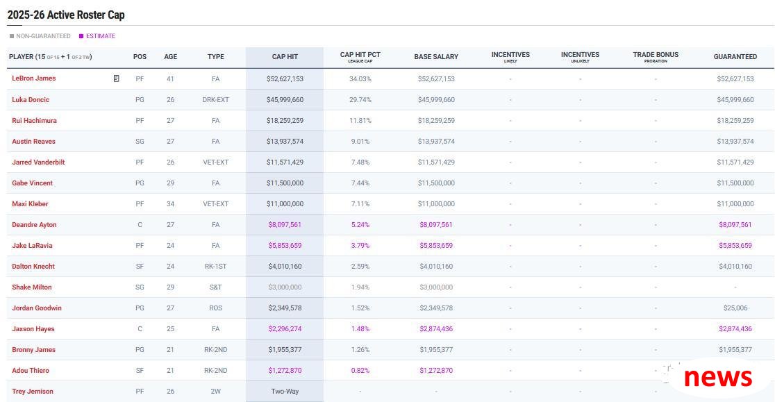
Task: Click Trey Jemison's 2W contract type
Action: point(215,391)
